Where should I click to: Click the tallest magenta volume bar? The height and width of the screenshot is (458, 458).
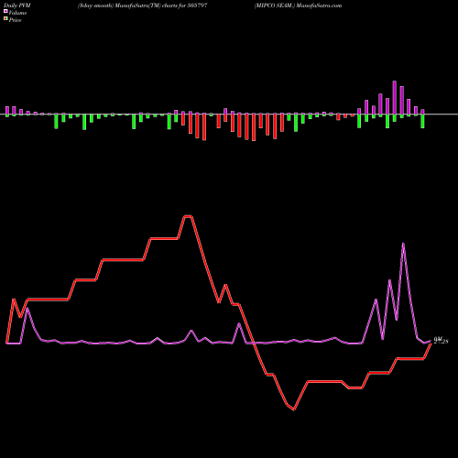tap(395, 97)
